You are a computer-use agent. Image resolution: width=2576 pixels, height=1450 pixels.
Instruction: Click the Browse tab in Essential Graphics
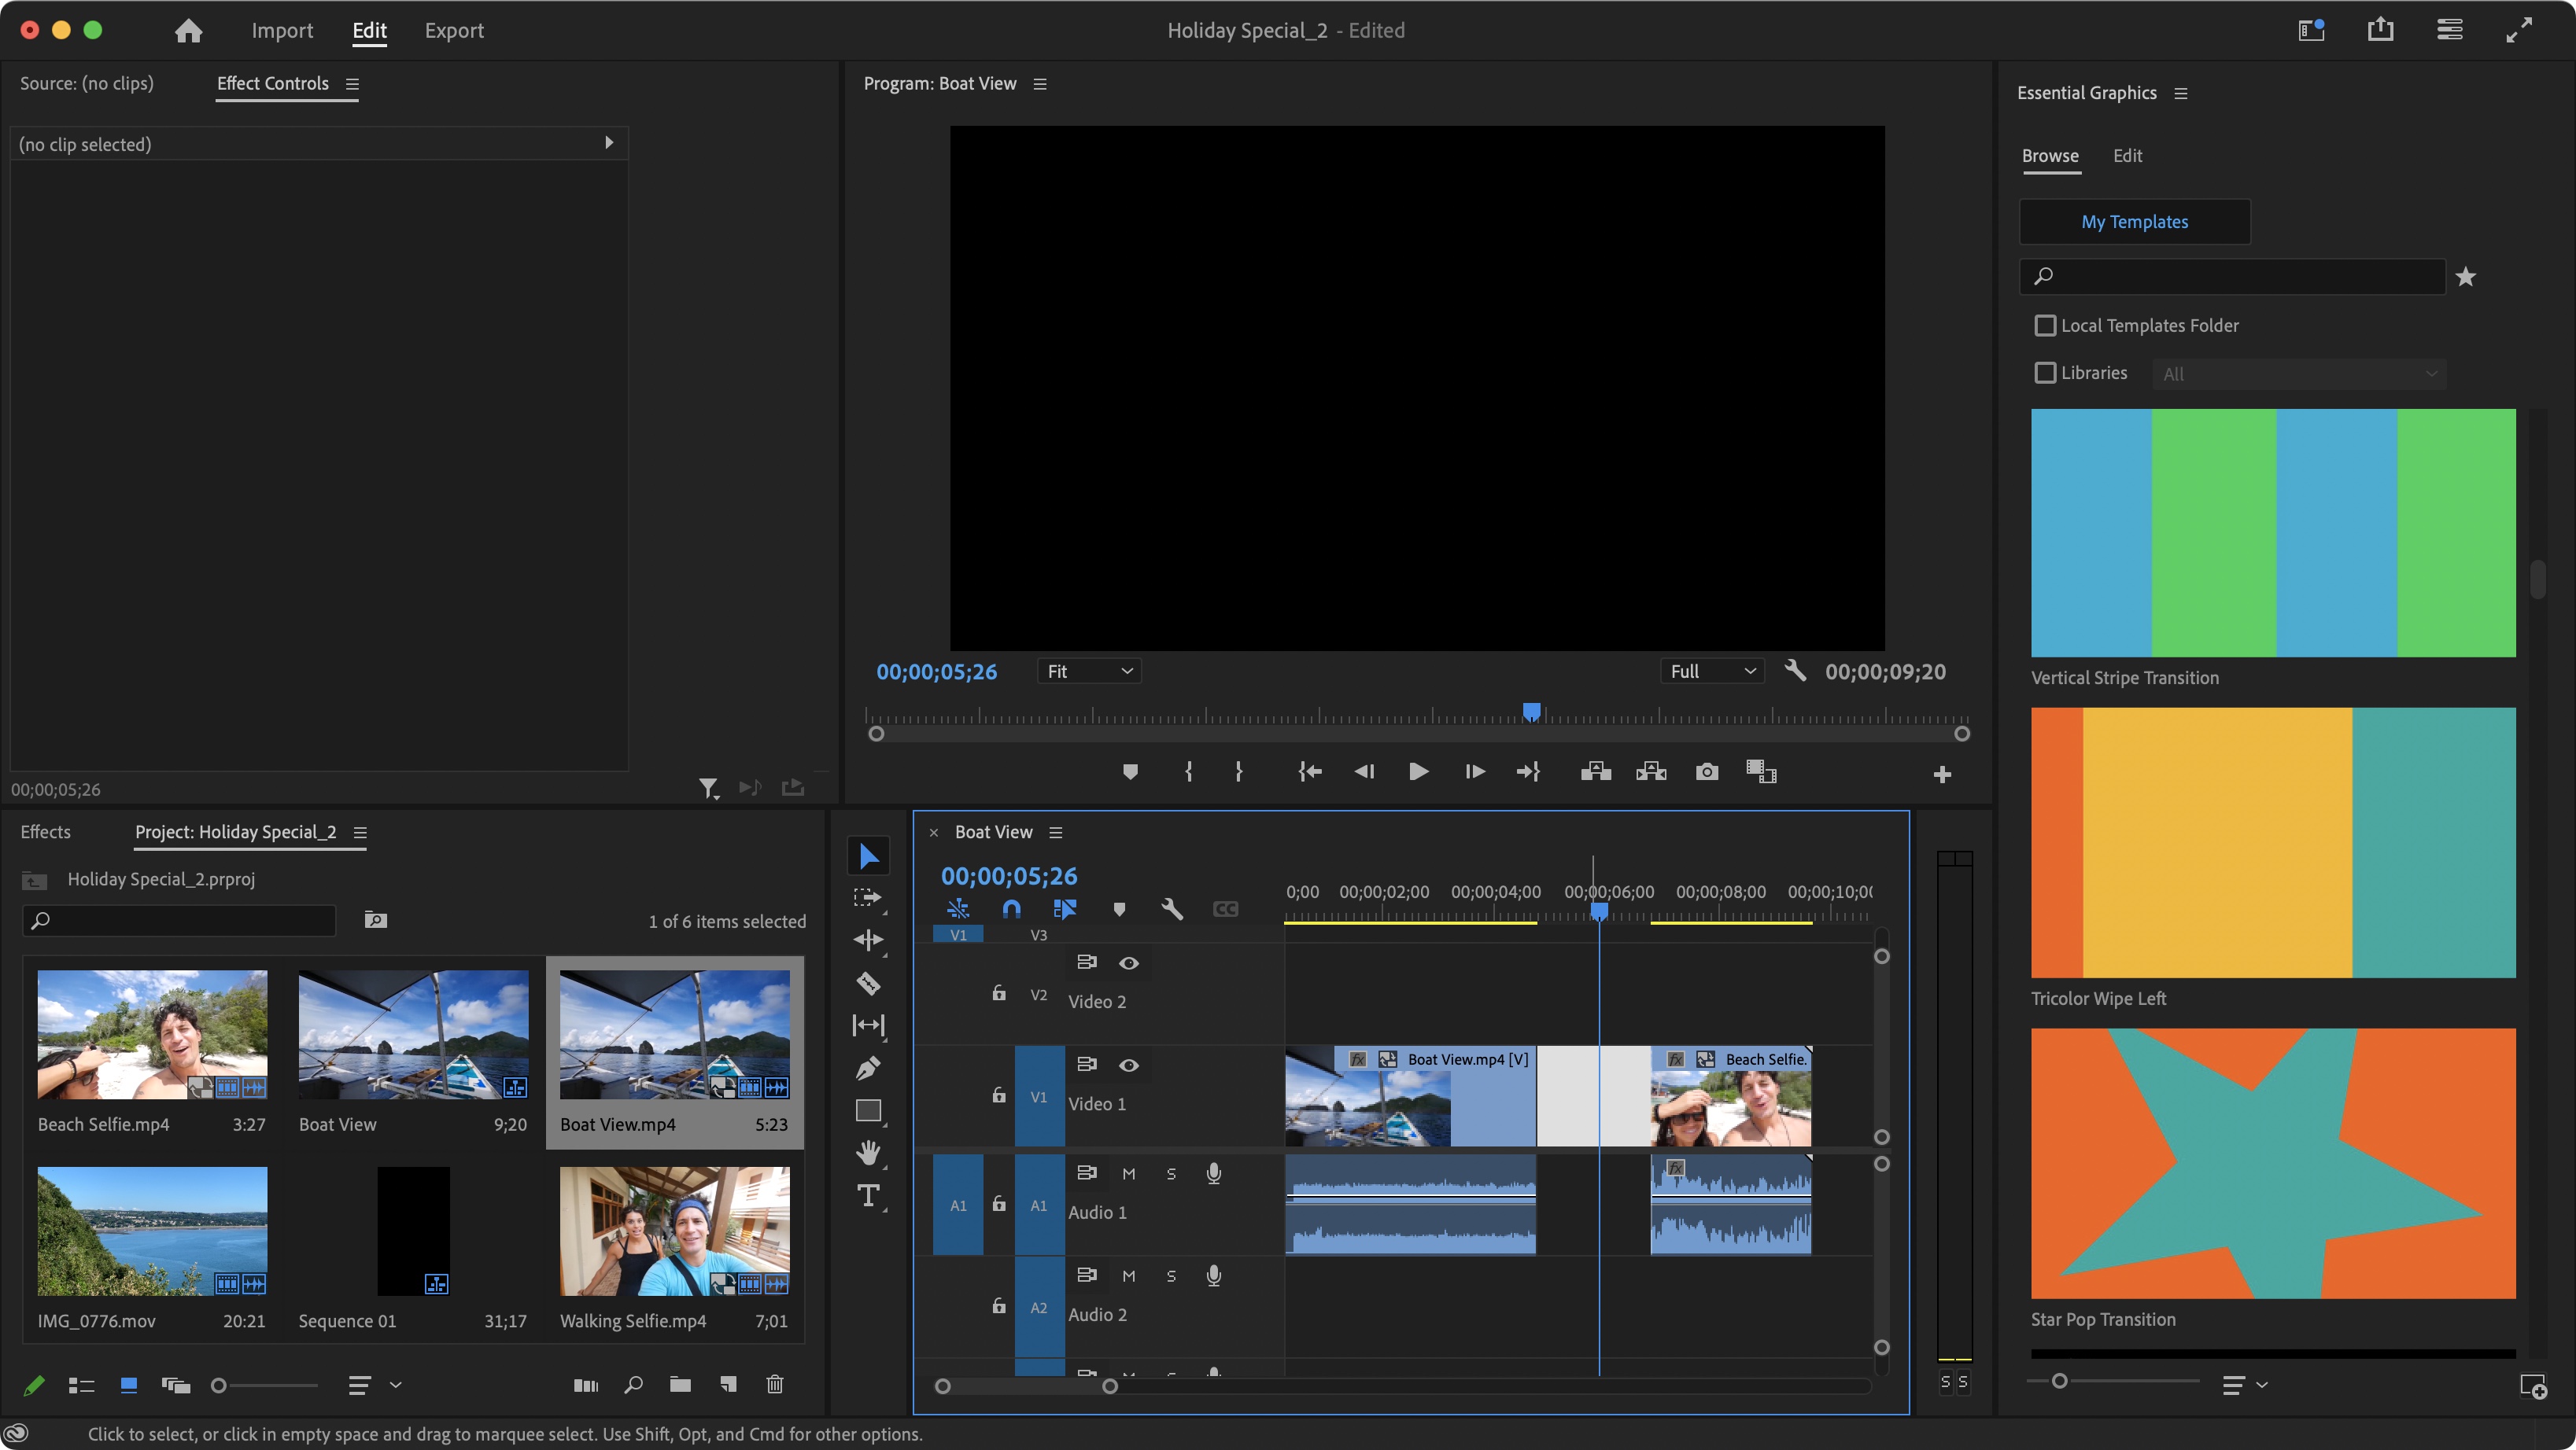pyautogui.click(x=2049, y=156)
